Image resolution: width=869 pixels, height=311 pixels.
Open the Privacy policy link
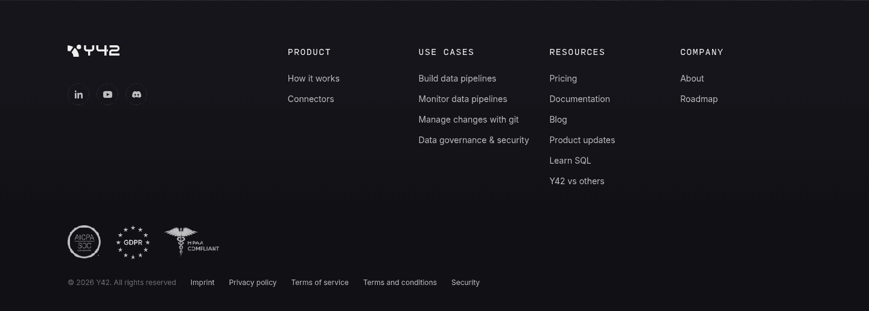pyautogui.click(x=253, y=283)
